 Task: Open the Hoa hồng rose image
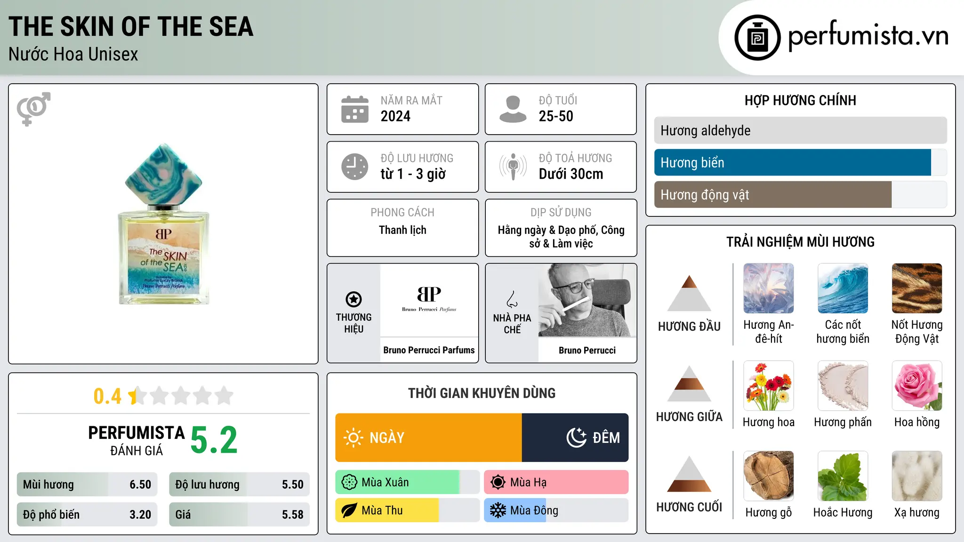point(917,386)
